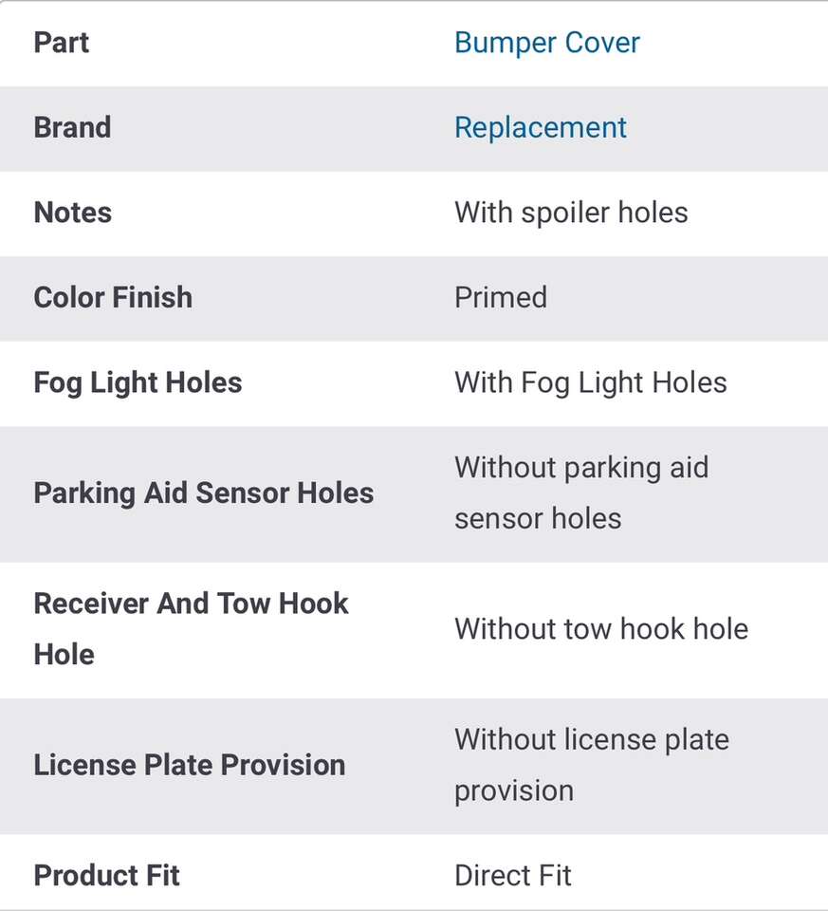Click the 'With Fog Light Holes' value
This screenshot has width=828, height=911.
point(590,383)
